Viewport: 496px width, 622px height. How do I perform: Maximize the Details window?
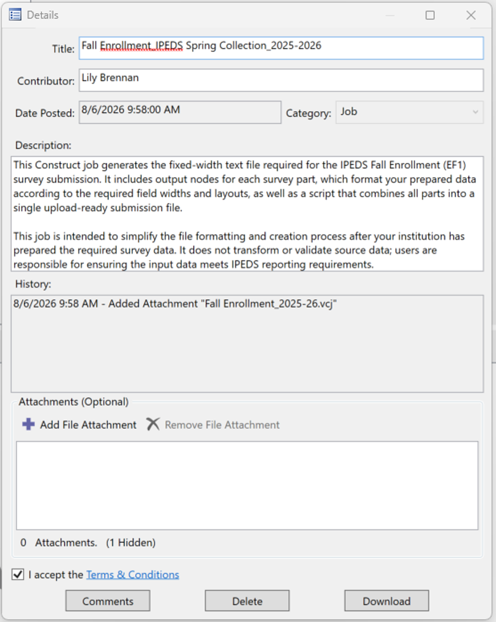point(430,15)
